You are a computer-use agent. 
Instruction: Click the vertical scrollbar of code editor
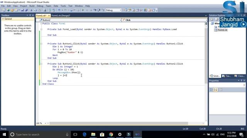click(x=206, y=56)
